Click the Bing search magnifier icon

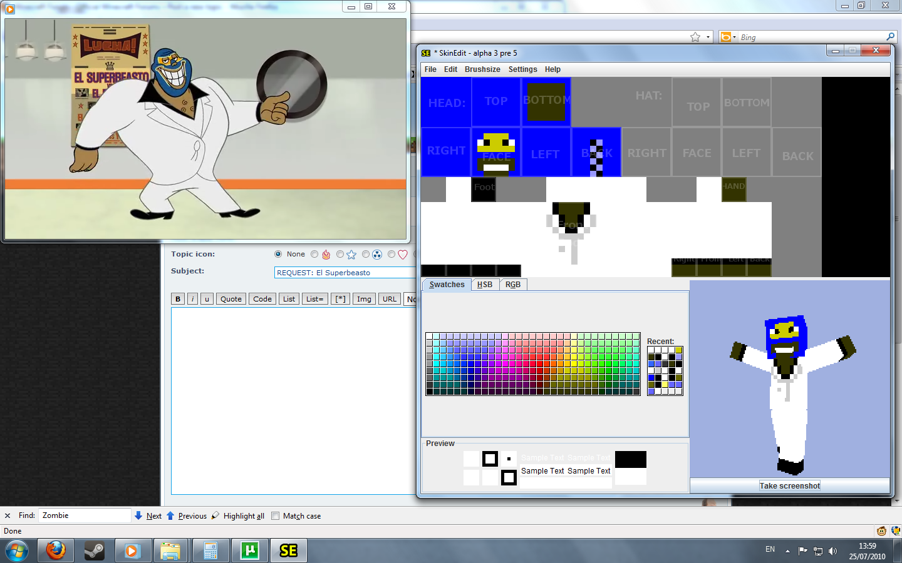click(x=890, y=37)
